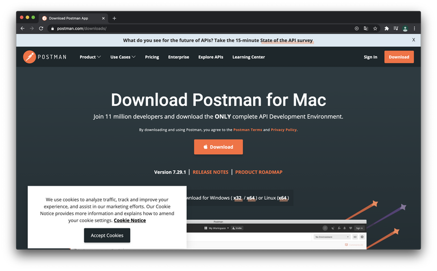Open the Learning Center
Image resolution: width=437 pixels, height=271 pixels.
tap(249, 57)
